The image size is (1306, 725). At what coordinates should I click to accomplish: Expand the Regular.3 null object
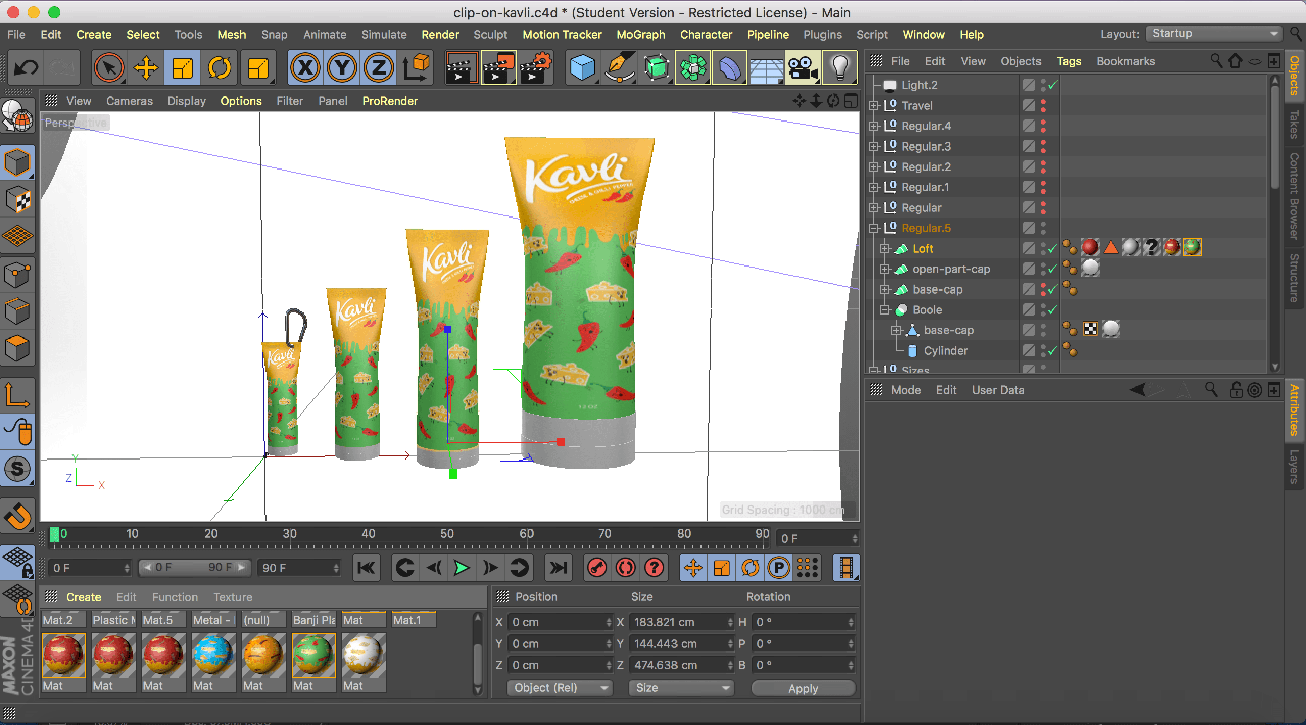point(874,147)
